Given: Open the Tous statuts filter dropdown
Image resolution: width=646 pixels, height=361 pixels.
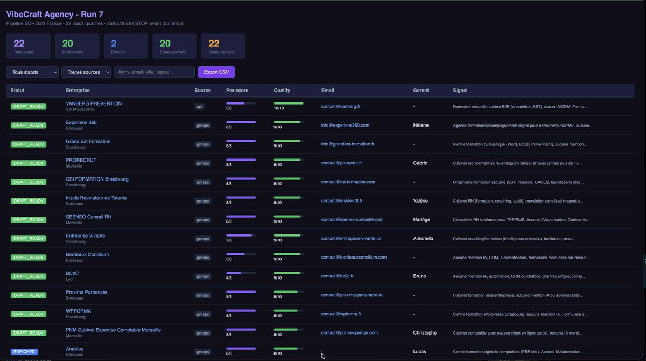Looking at the screenshot, I should tap(32, 72).
